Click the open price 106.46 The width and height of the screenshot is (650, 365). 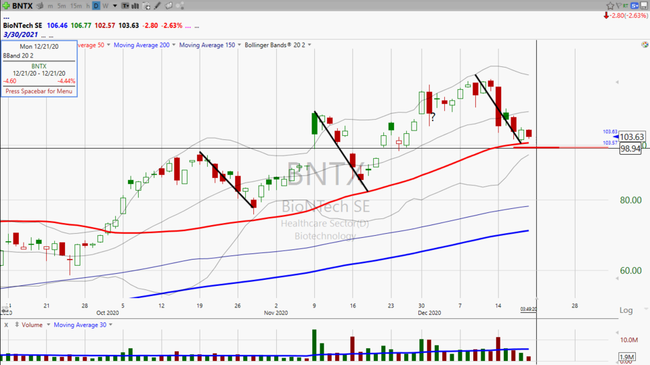pos(57,25)
